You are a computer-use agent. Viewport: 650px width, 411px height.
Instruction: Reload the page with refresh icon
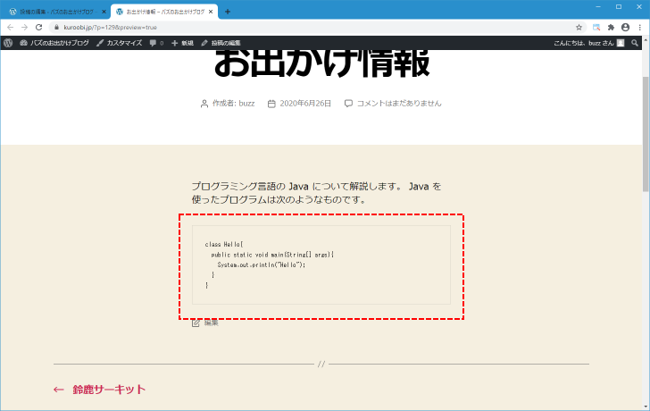click(x=39, y=28)
